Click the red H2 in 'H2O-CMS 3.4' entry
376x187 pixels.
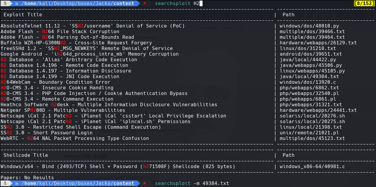(x=4, y=88)
